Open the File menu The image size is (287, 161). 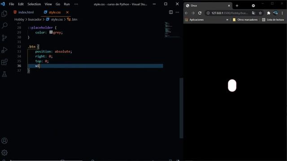coord(12,4)
